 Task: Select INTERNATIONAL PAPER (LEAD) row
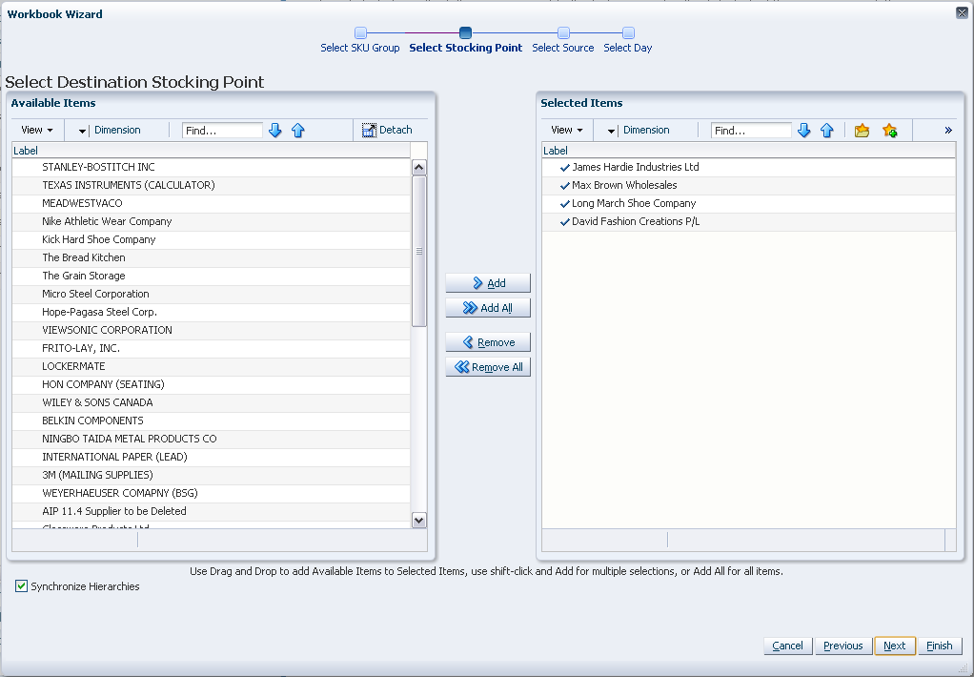point(212,457)
